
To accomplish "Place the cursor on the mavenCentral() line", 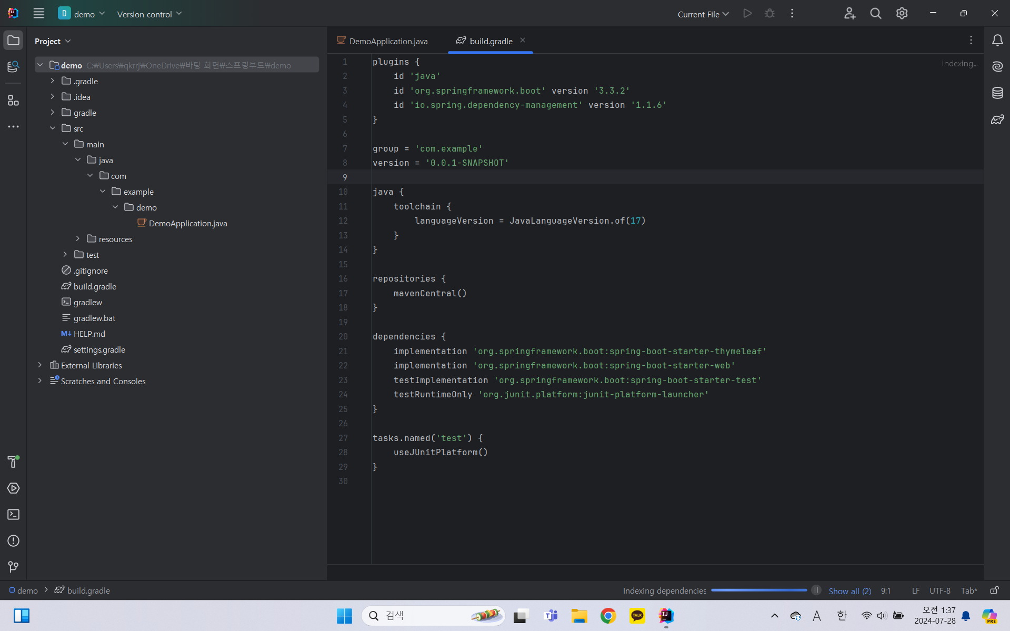I will (x=430, y=293).
